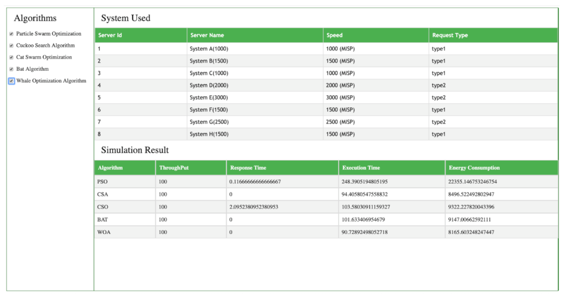
Task: Disable the Cat Swarm Optimization checkbox
Action: [x=11, y=57]
